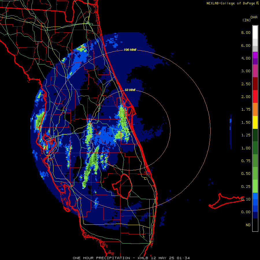This screenshot has height=260, width=260.
Task: Pick the orange legend swatch
Action: 255,109
